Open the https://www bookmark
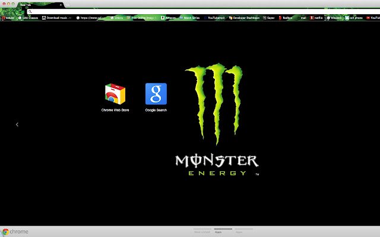Viewport: 380px width, 237px height. coord(90,18)
